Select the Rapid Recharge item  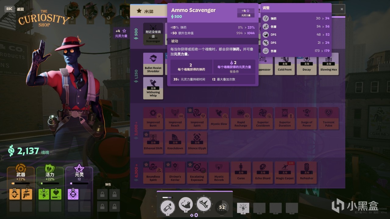(241, 118)
